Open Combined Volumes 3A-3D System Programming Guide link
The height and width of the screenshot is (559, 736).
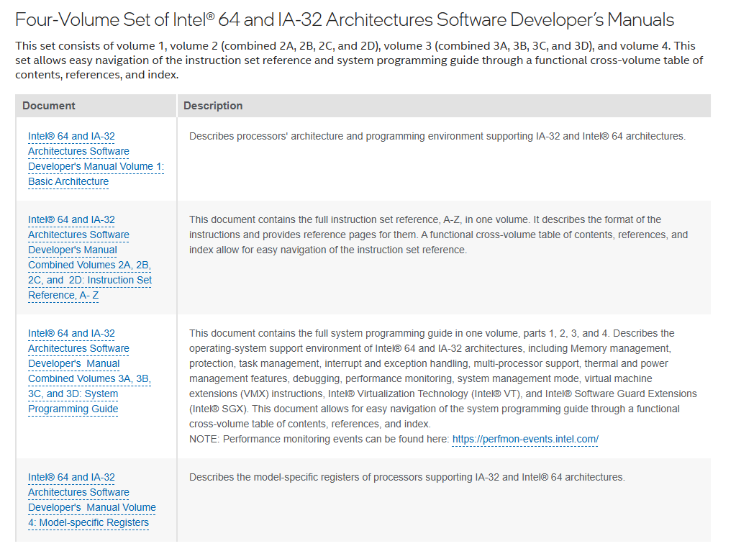(x=89, y=371)
